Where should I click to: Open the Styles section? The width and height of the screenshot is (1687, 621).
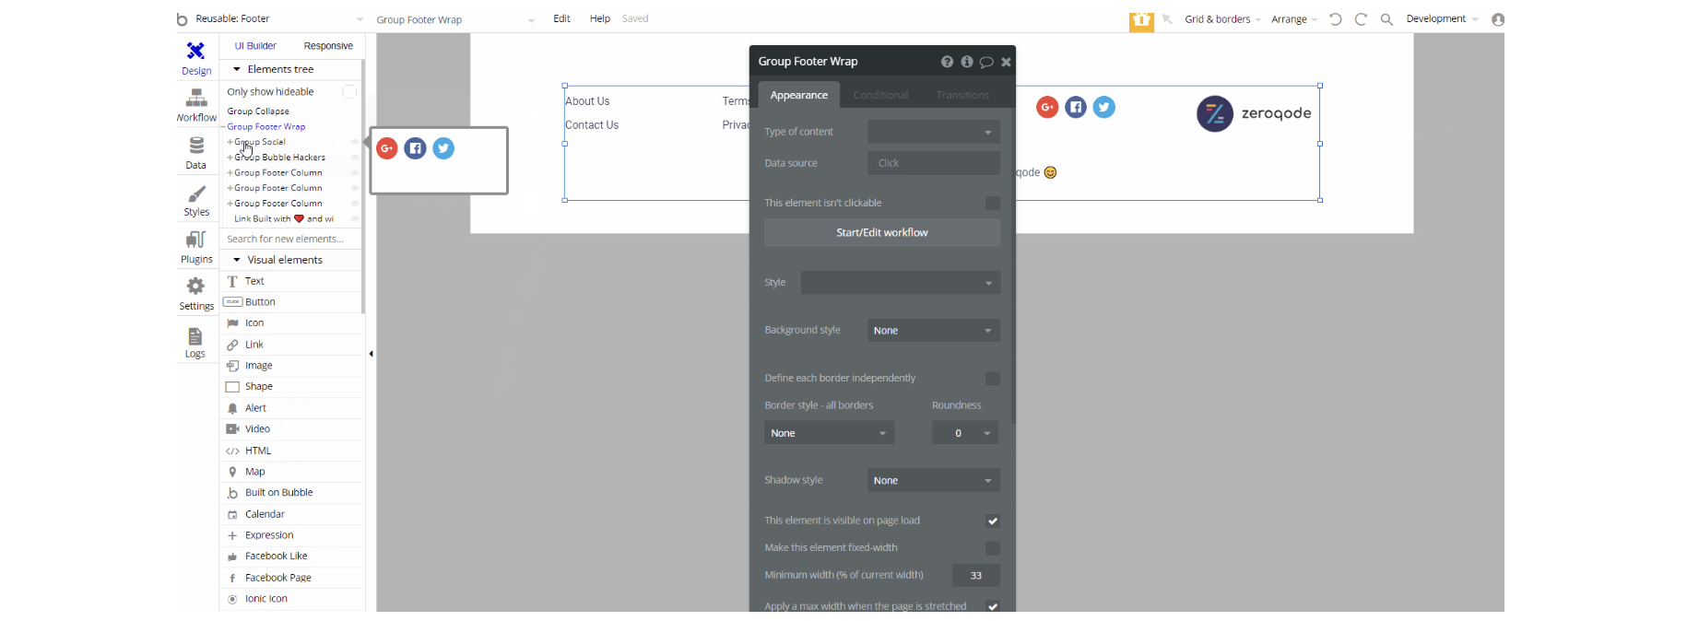pos(196,201)
